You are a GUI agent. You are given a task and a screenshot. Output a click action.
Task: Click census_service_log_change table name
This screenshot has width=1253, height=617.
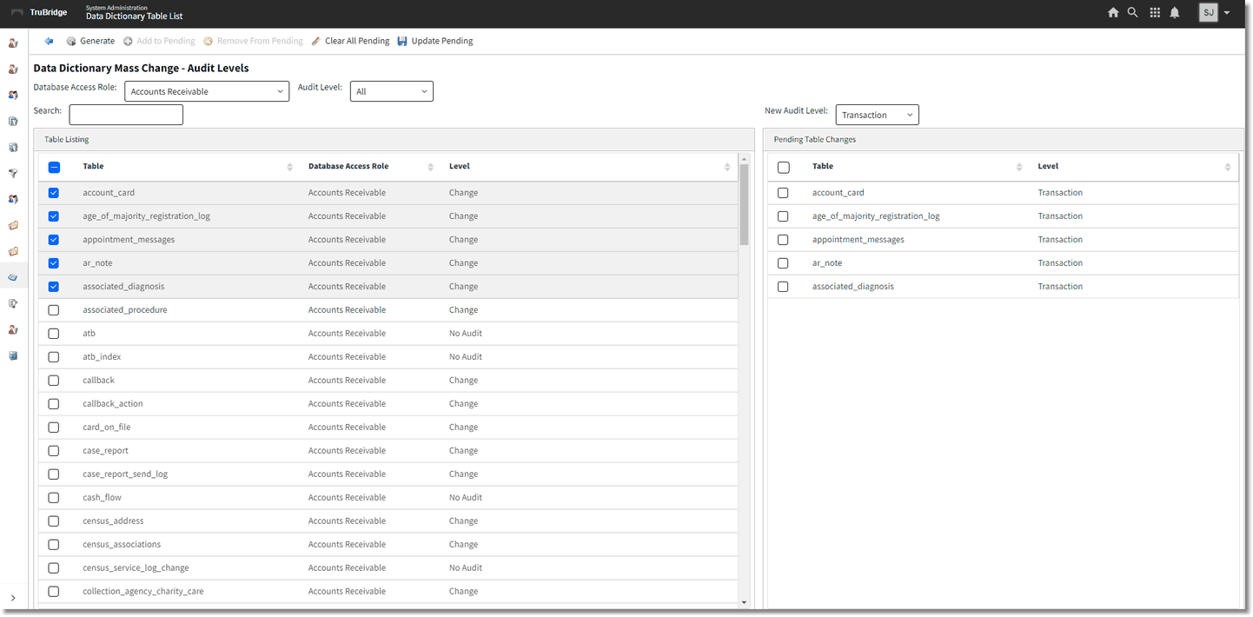click(x=136, y=568)
